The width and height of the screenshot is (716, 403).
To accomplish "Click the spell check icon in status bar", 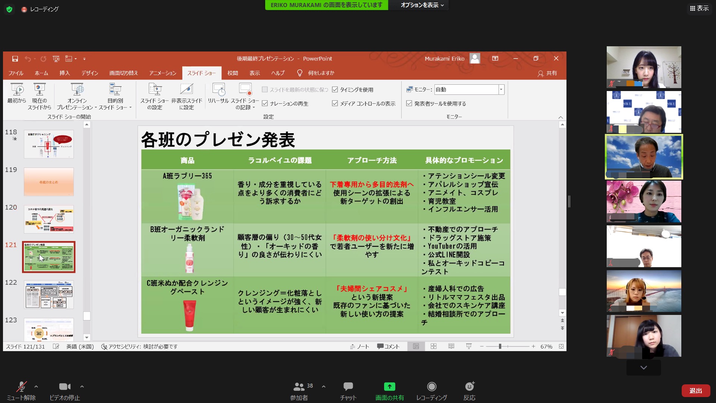I will (x=56, y=346).
